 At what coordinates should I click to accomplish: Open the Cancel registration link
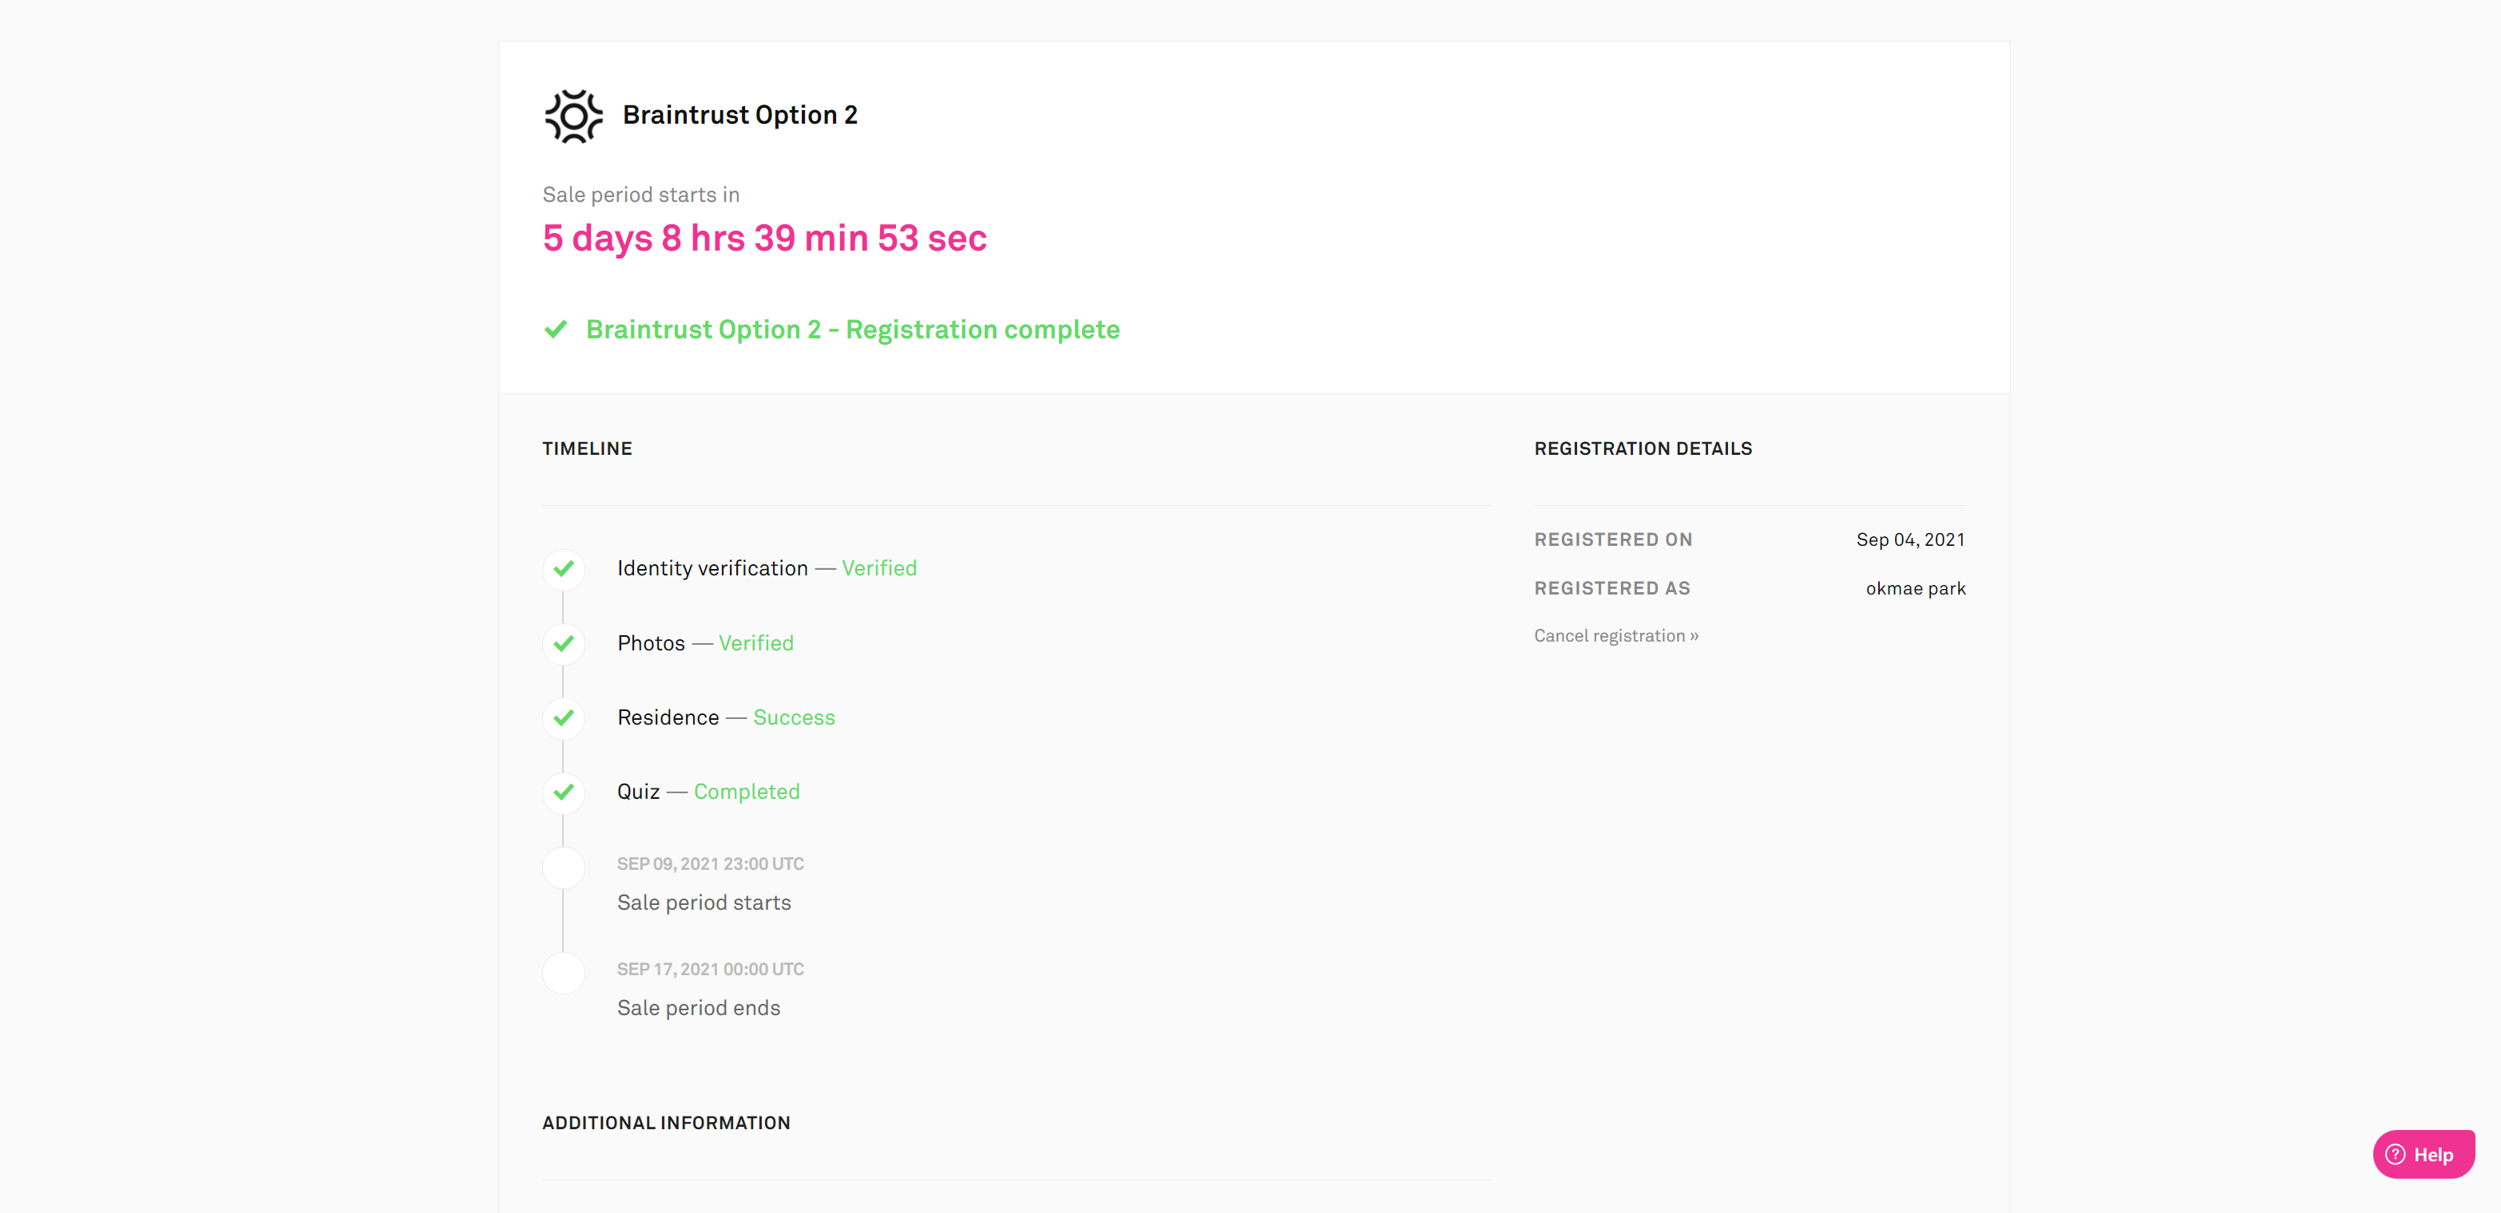[x=1615, y=635]
